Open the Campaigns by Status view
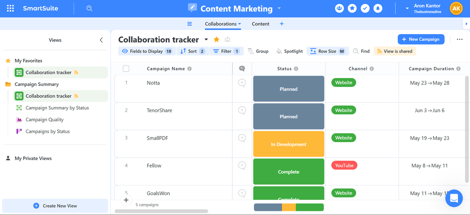 click(x=47, y=131)
